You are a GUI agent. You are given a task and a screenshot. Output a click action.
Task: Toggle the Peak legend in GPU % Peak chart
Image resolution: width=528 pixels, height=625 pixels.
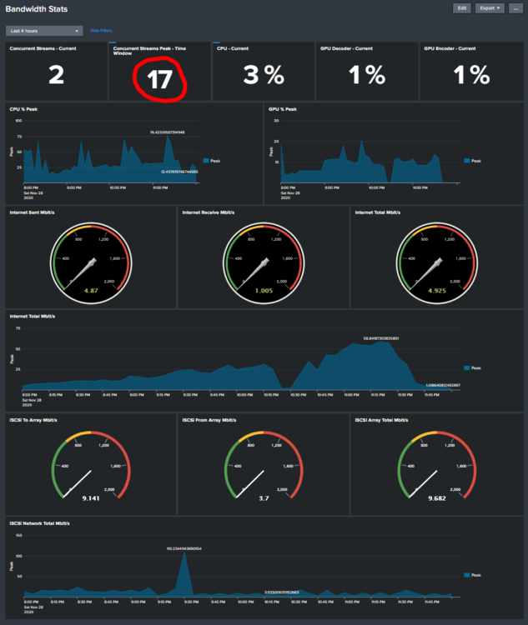tap(472, 161)
